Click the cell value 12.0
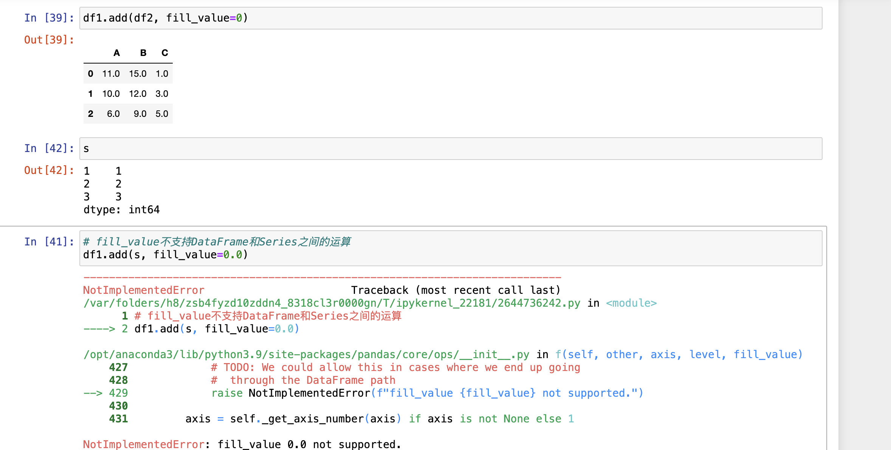The height and width of the screenshot is (450, 891). [138, 94]
